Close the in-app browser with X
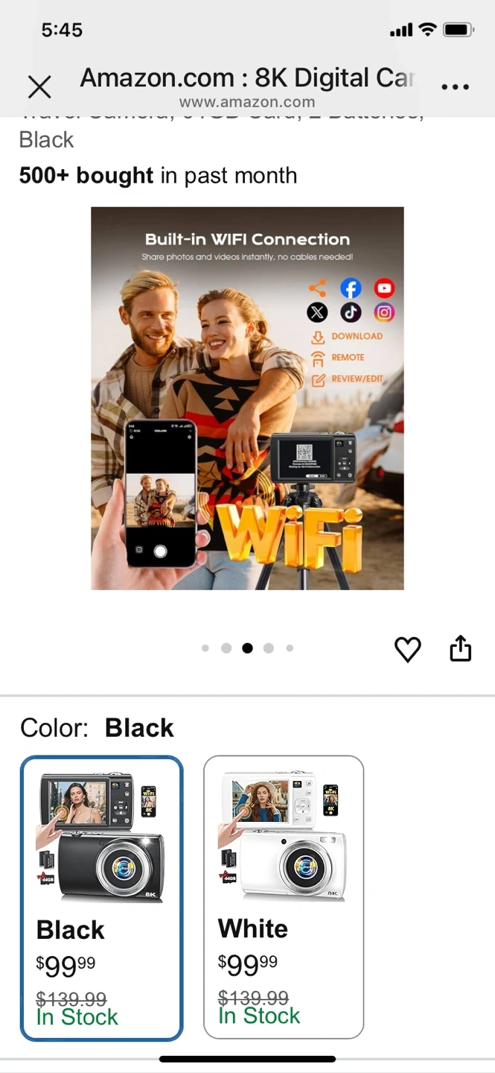This screenshot has width=495, height=1073. [39, 87]
